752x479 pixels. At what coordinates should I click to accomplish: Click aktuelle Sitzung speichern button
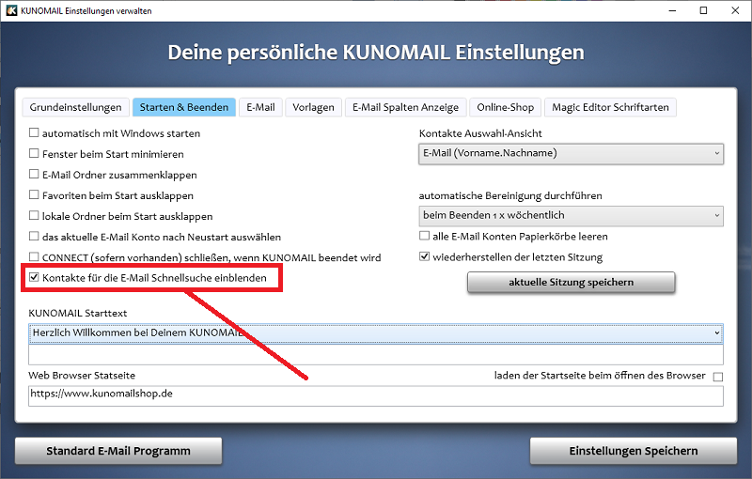(x=572, y=282)
